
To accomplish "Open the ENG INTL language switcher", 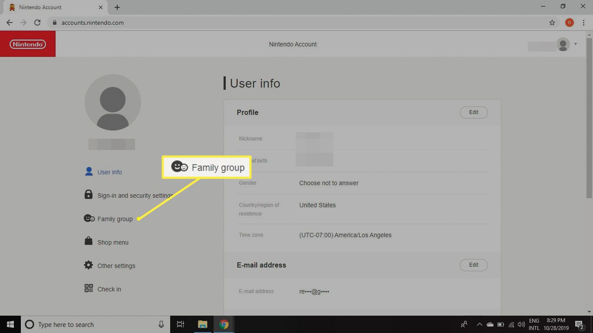I will 534,324.
